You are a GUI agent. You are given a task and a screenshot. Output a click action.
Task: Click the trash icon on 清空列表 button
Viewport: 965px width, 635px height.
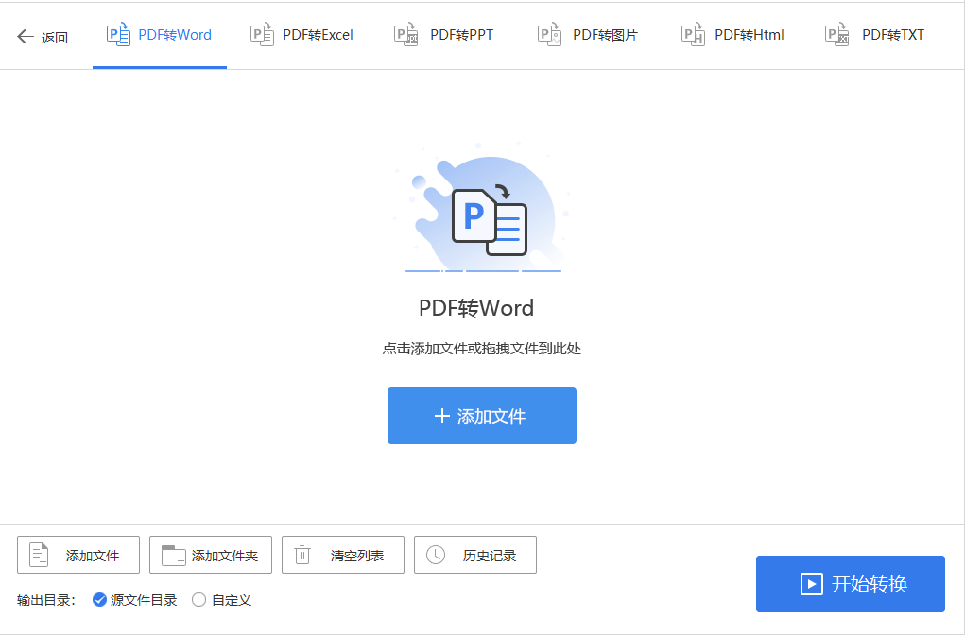(302, 555)
